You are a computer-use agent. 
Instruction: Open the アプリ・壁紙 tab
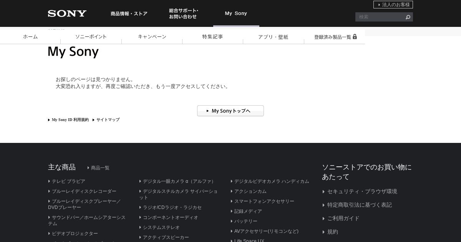pos(273,37)
